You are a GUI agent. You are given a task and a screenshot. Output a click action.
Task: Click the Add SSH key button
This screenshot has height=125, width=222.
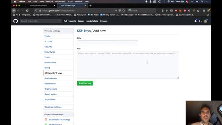pos(85,83)
